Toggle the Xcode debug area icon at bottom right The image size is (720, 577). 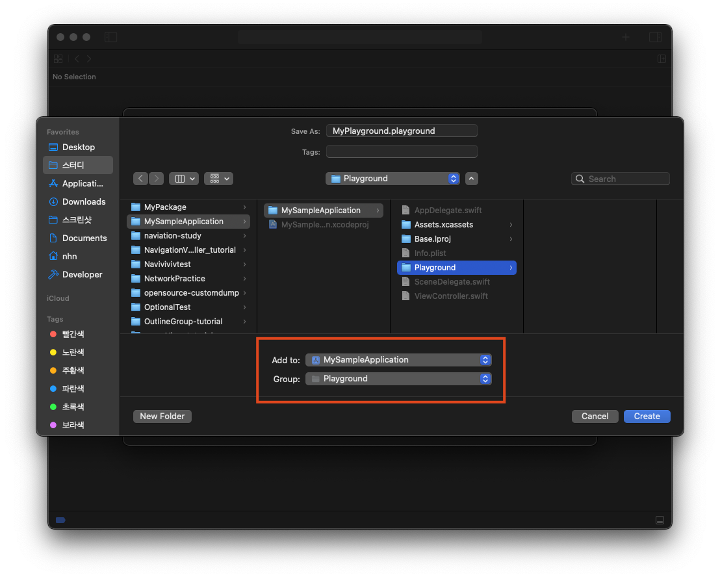point(660,520)
